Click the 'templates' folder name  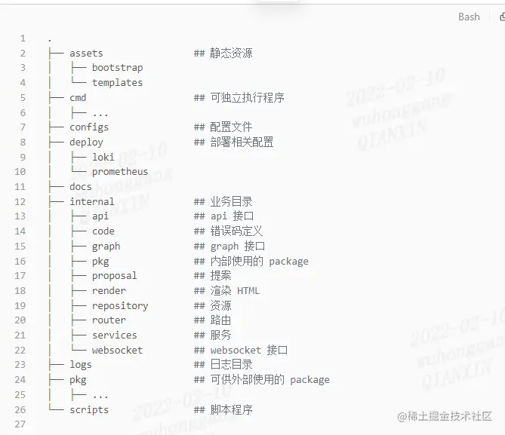(x=117, y=83)
